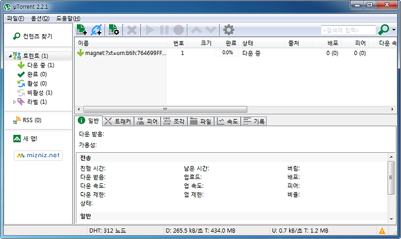Image resolution: width=401 pixels, height=239 pixels.
Task: Open the search engine dropdown arrow
Action: (x=394, y=30)
